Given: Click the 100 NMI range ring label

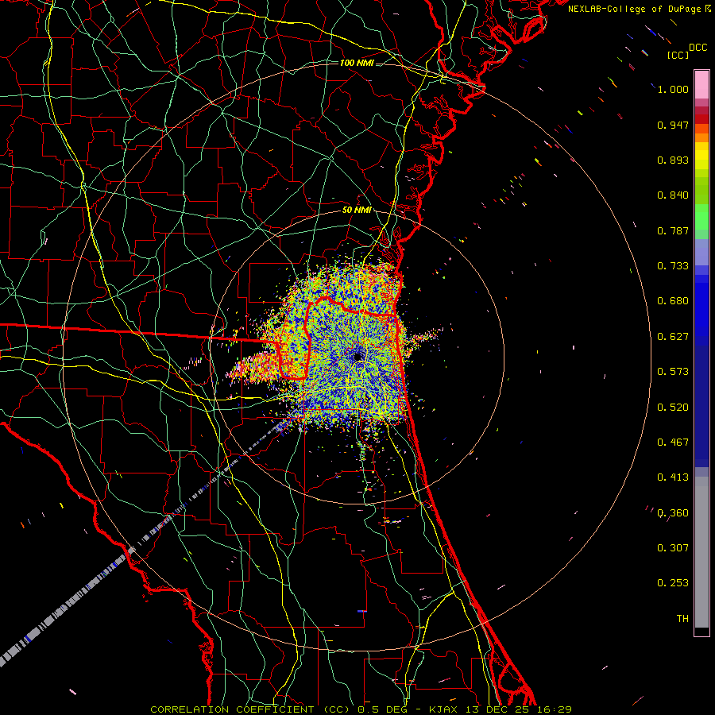Looking at the screenshot, I should [357, 63].
